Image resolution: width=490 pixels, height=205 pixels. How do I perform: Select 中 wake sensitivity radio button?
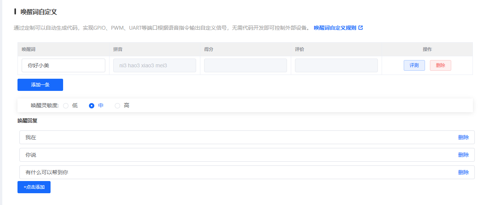point(92,106)
